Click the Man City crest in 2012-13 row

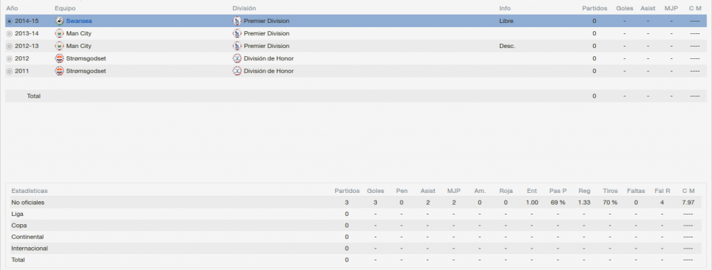coord(59,46)
